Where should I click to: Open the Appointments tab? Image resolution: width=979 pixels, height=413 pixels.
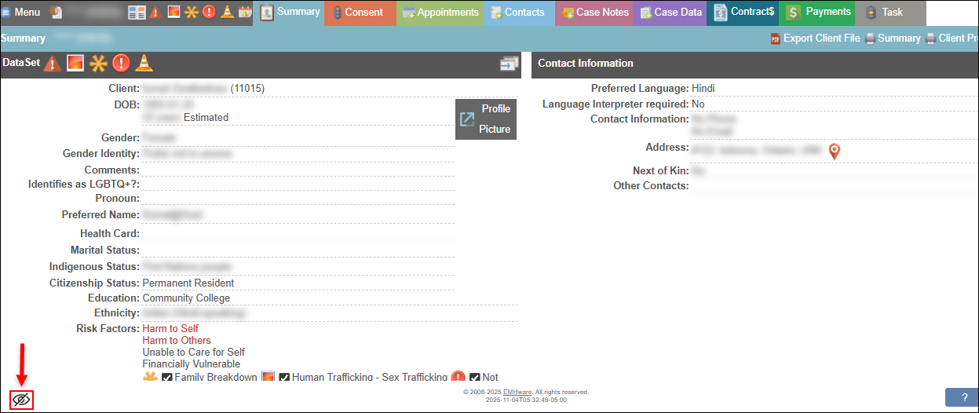coord(440,13)
